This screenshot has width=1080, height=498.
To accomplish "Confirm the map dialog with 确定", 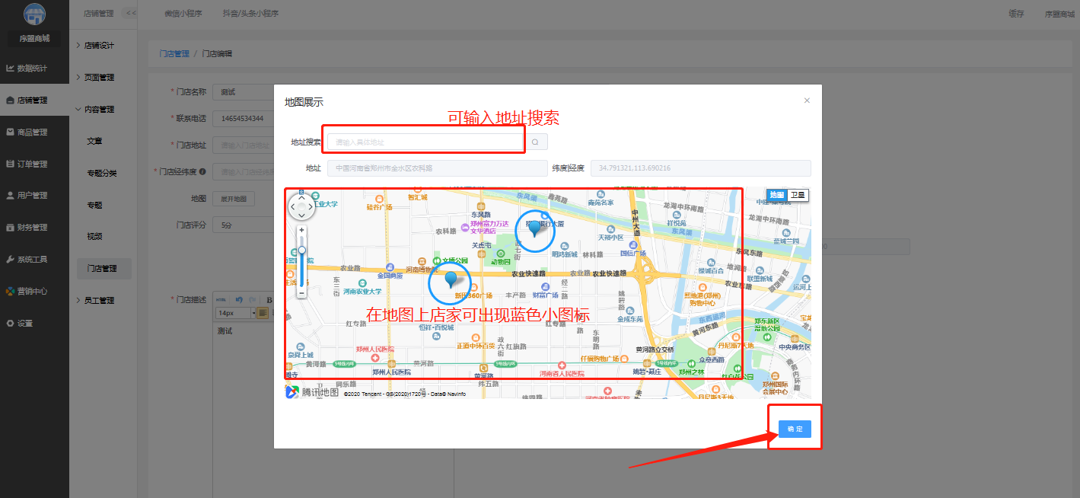I will (795, 429).
